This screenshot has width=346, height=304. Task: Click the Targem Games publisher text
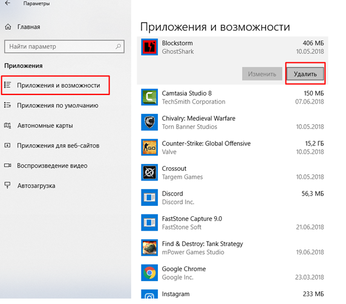[182, 177]
